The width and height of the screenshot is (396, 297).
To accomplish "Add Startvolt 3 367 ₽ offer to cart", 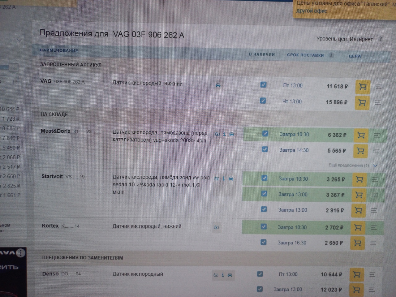I will 359,195.
